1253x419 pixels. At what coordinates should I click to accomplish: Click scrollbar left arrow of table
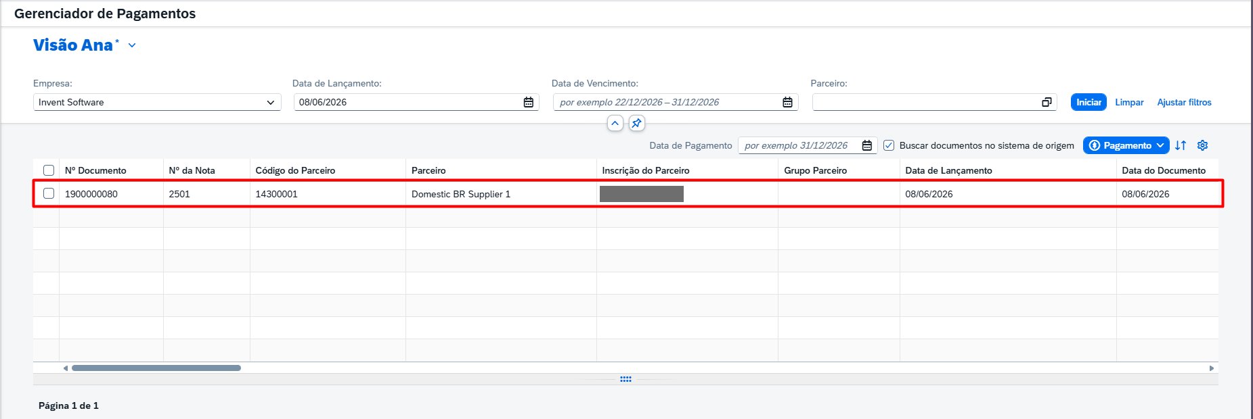click(x=66, y=368)
